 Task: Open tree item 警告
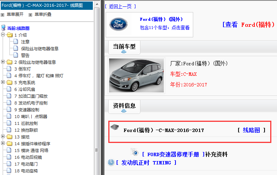pos(25,55)
